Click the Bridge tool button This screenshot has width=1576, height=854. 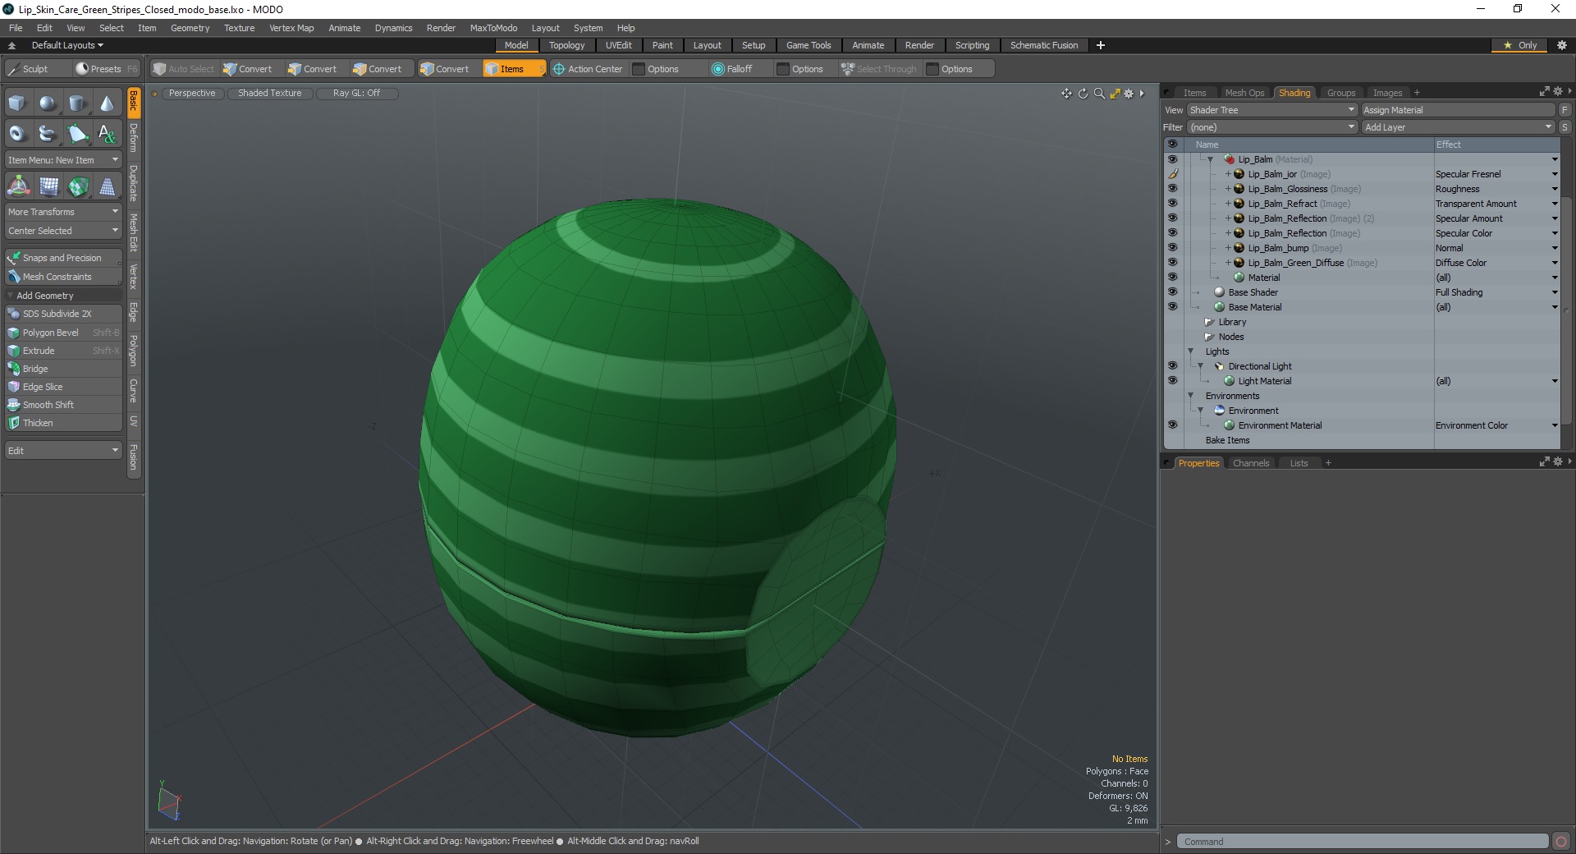[x=63, y=369]
